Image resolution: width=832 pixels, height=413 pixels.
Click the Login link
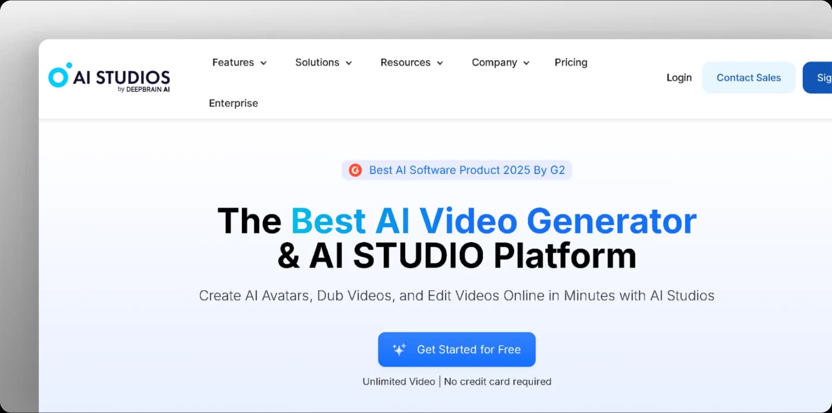click(679, 77)
